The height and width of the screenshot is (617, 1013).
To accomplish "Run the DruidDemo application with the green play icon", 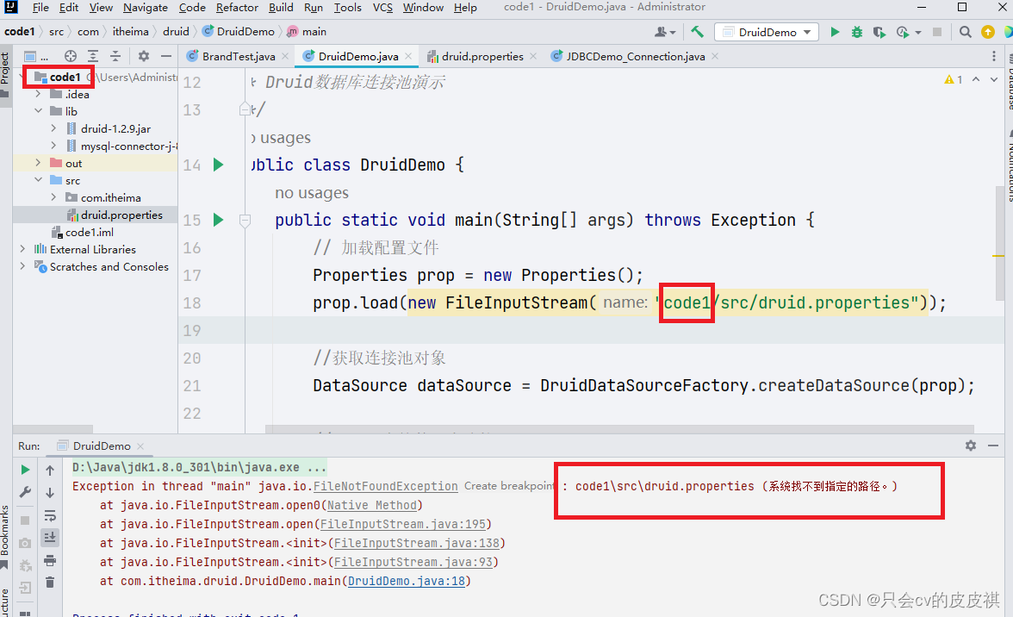I will [x=835, y=31].
